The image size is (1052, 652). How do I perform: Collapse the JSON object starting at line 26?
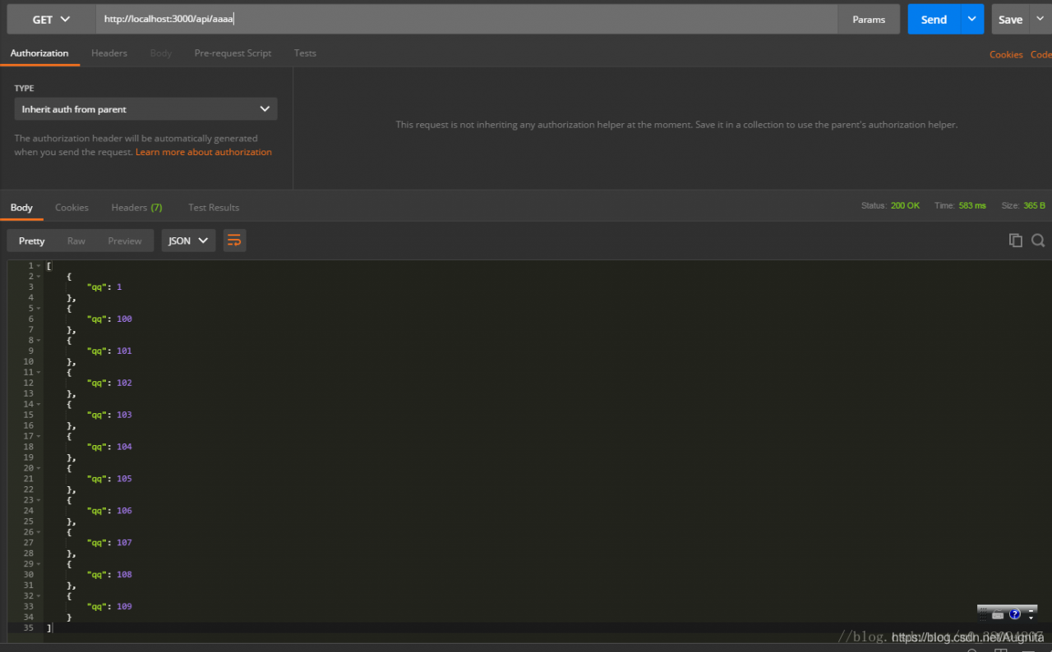[x=39, y=533]
